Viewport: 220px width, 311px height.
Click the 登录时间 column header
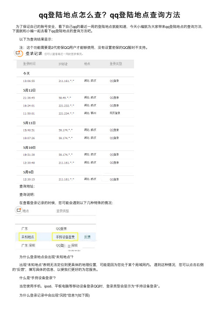click(29, 64)
